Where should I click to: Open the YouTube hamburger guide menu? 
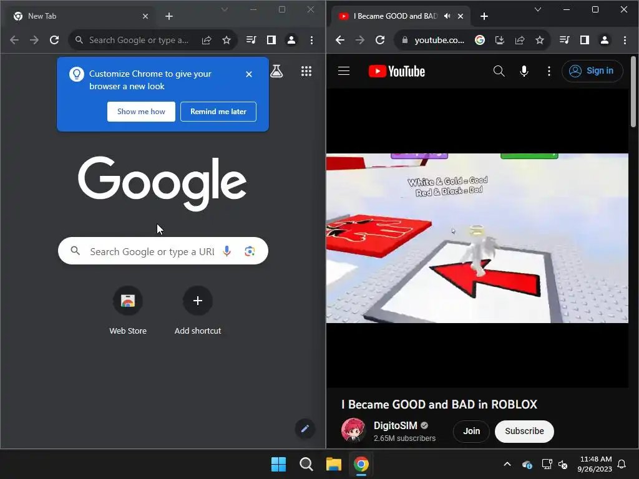344,71
